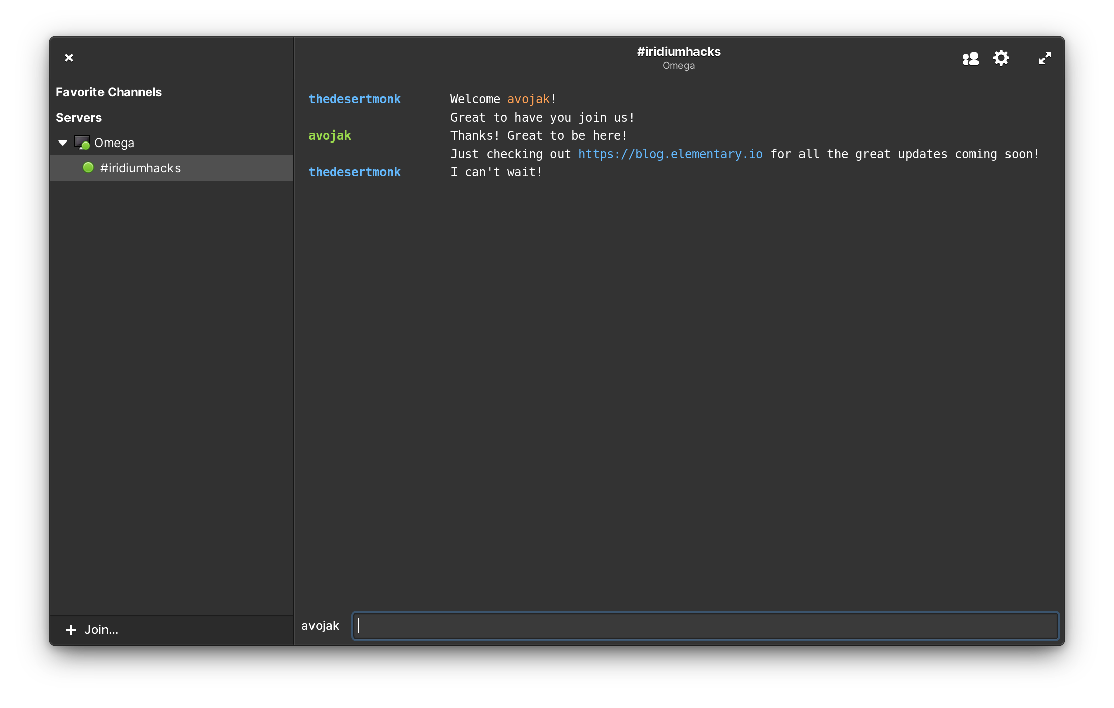The image size is (1114, 708).
Task: Focus the message input field
Action: click(705, 626)
